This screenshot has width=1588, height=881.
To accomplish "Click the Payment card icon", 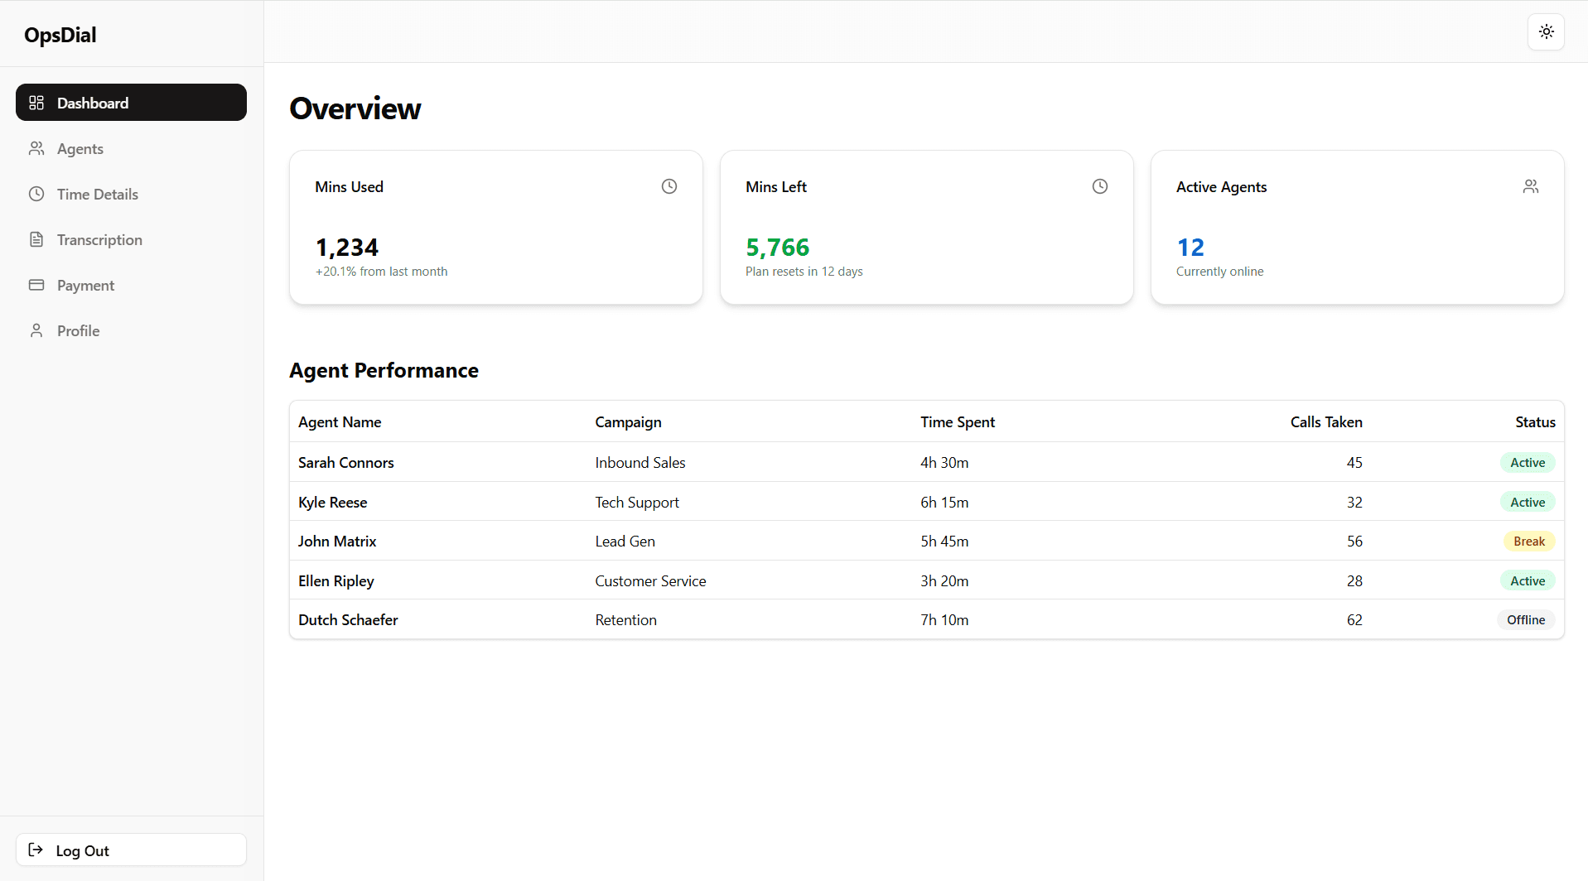I will pos(36,285).
